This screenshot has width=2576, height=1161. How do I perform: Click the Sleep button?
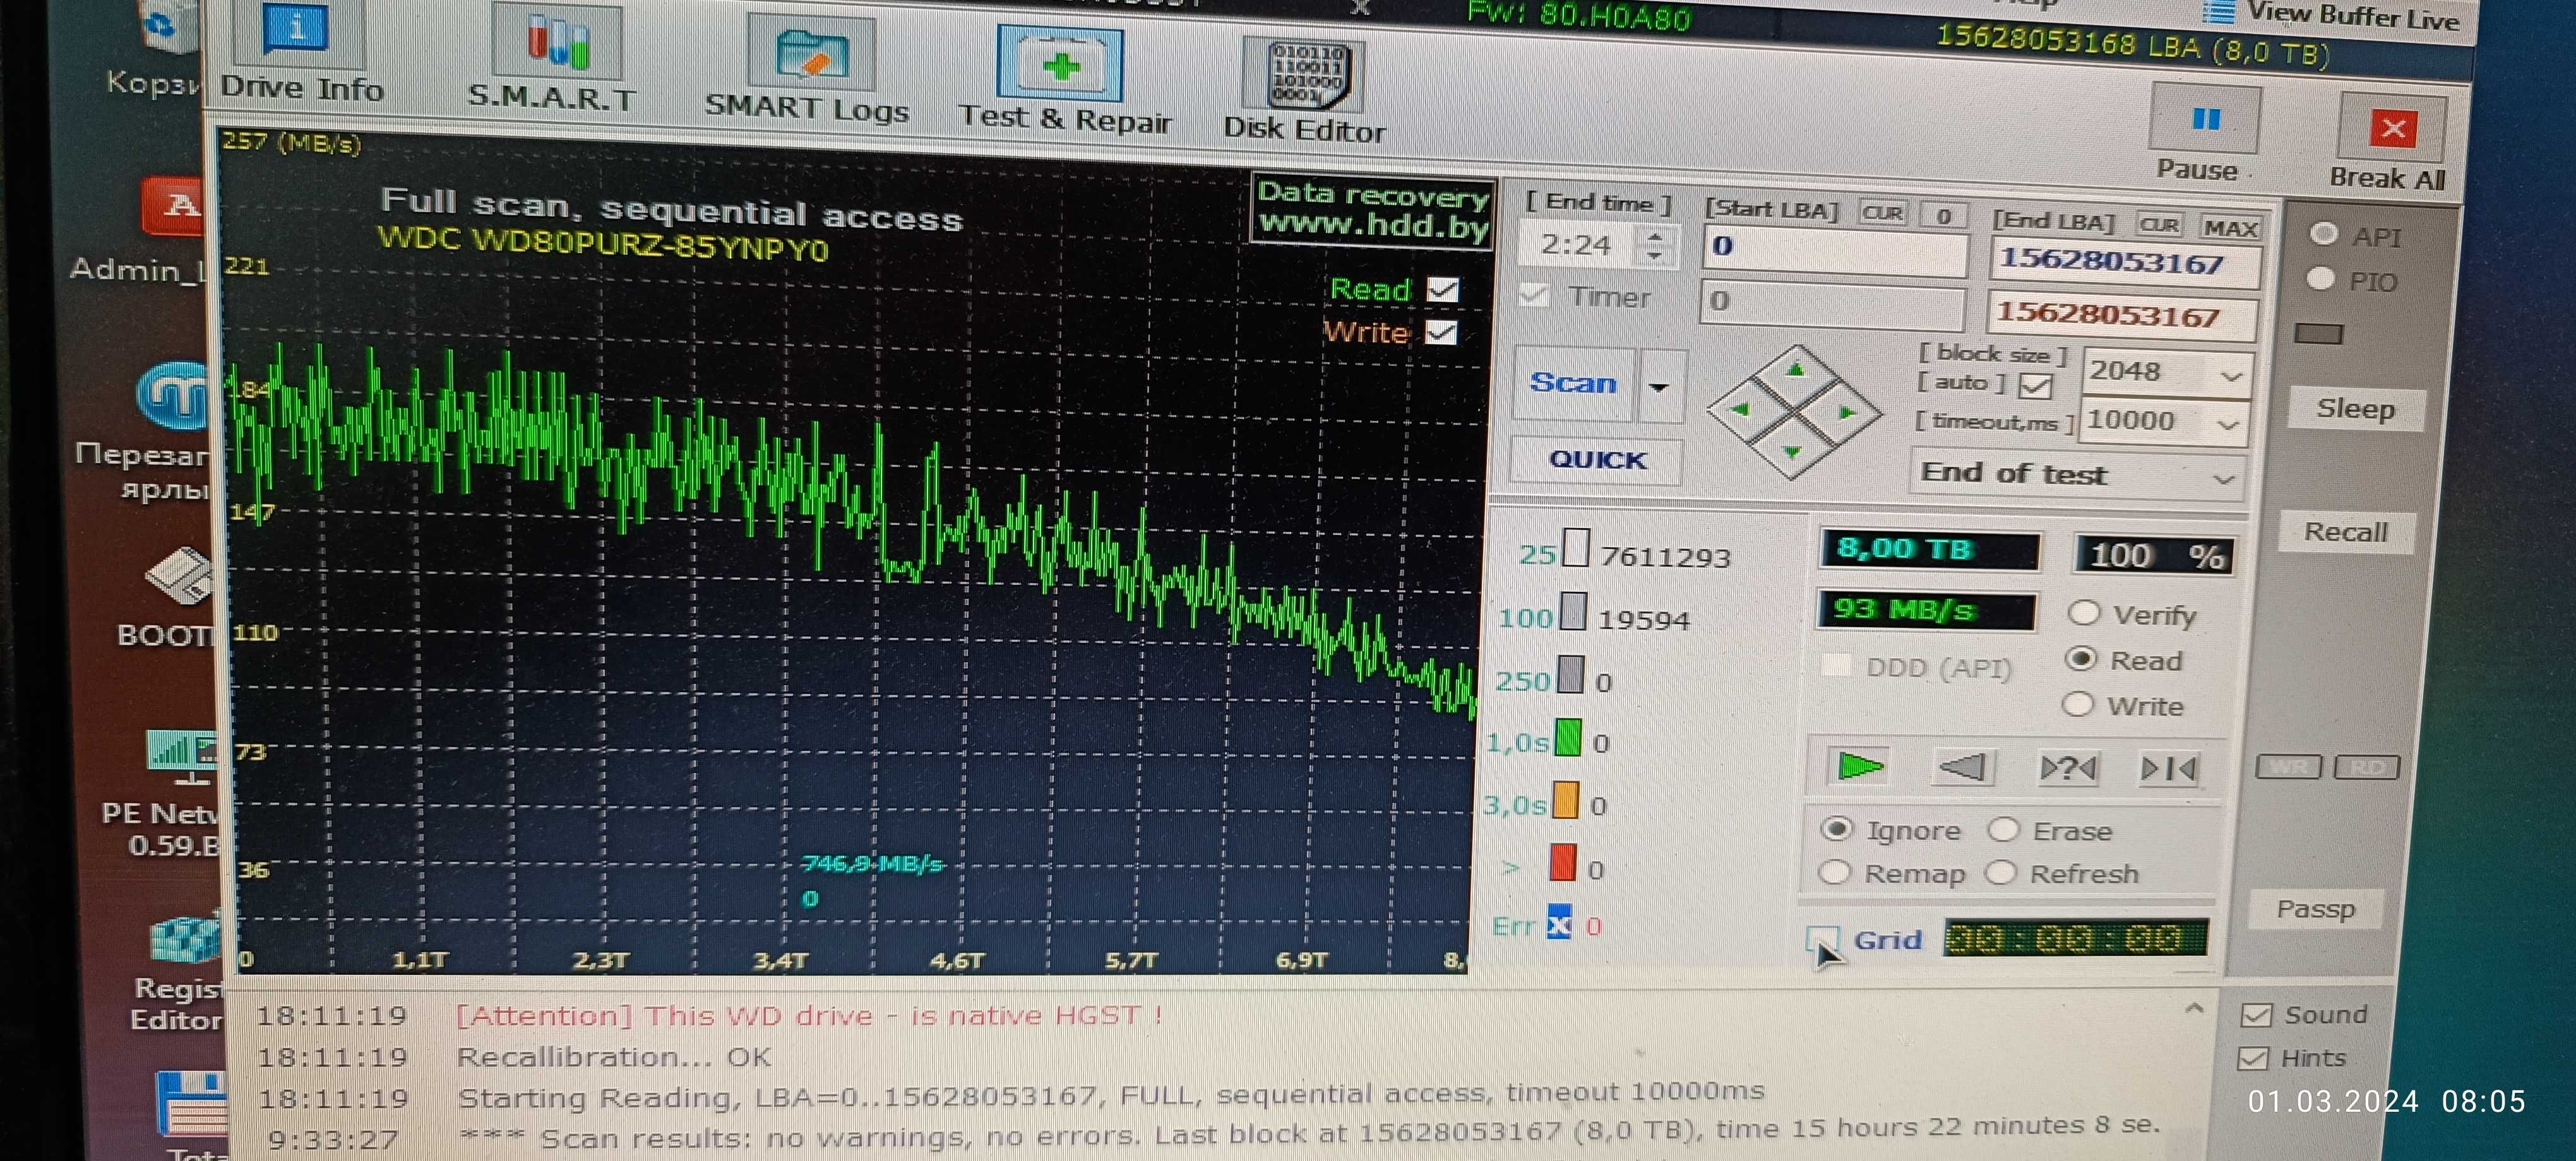click(2356, 409)
